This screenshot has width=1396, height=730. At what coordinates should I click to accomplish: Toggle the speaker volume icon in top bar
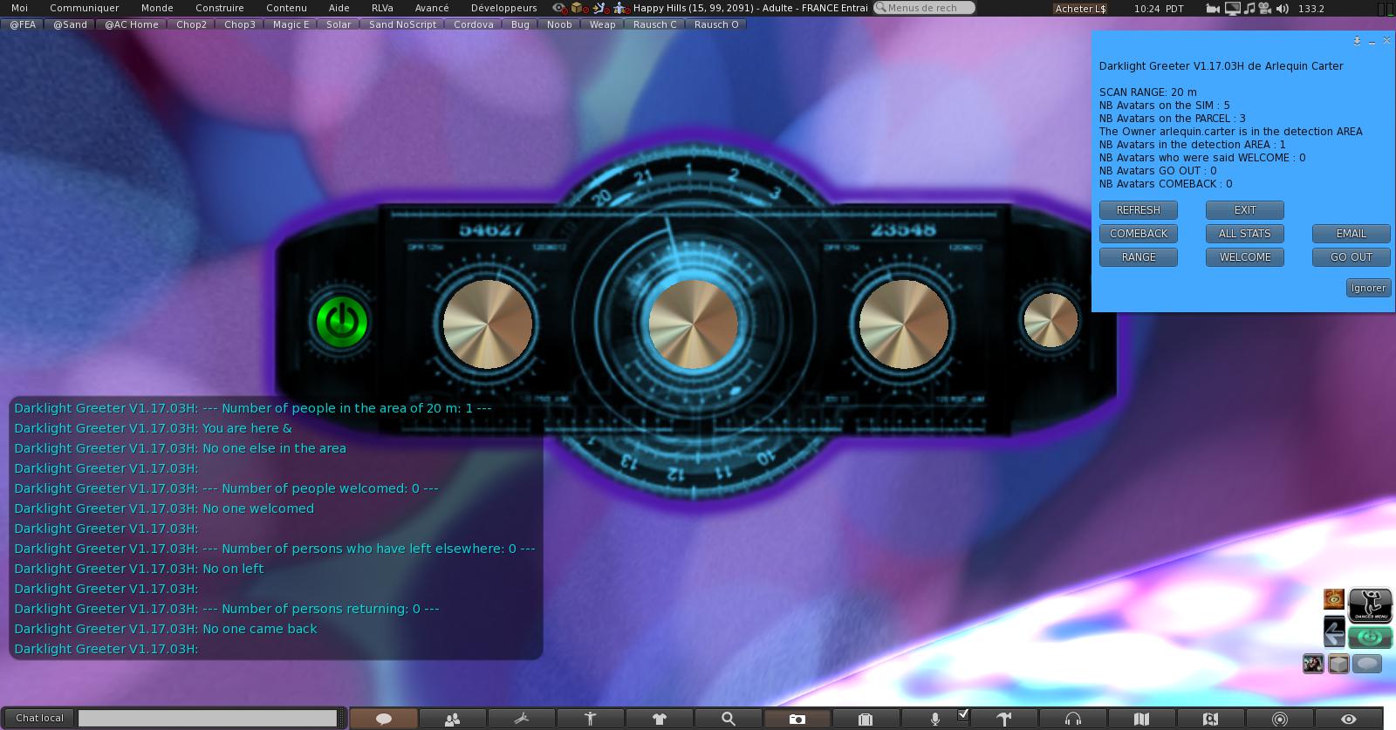pyautogui.click(x=1282, y=8)
